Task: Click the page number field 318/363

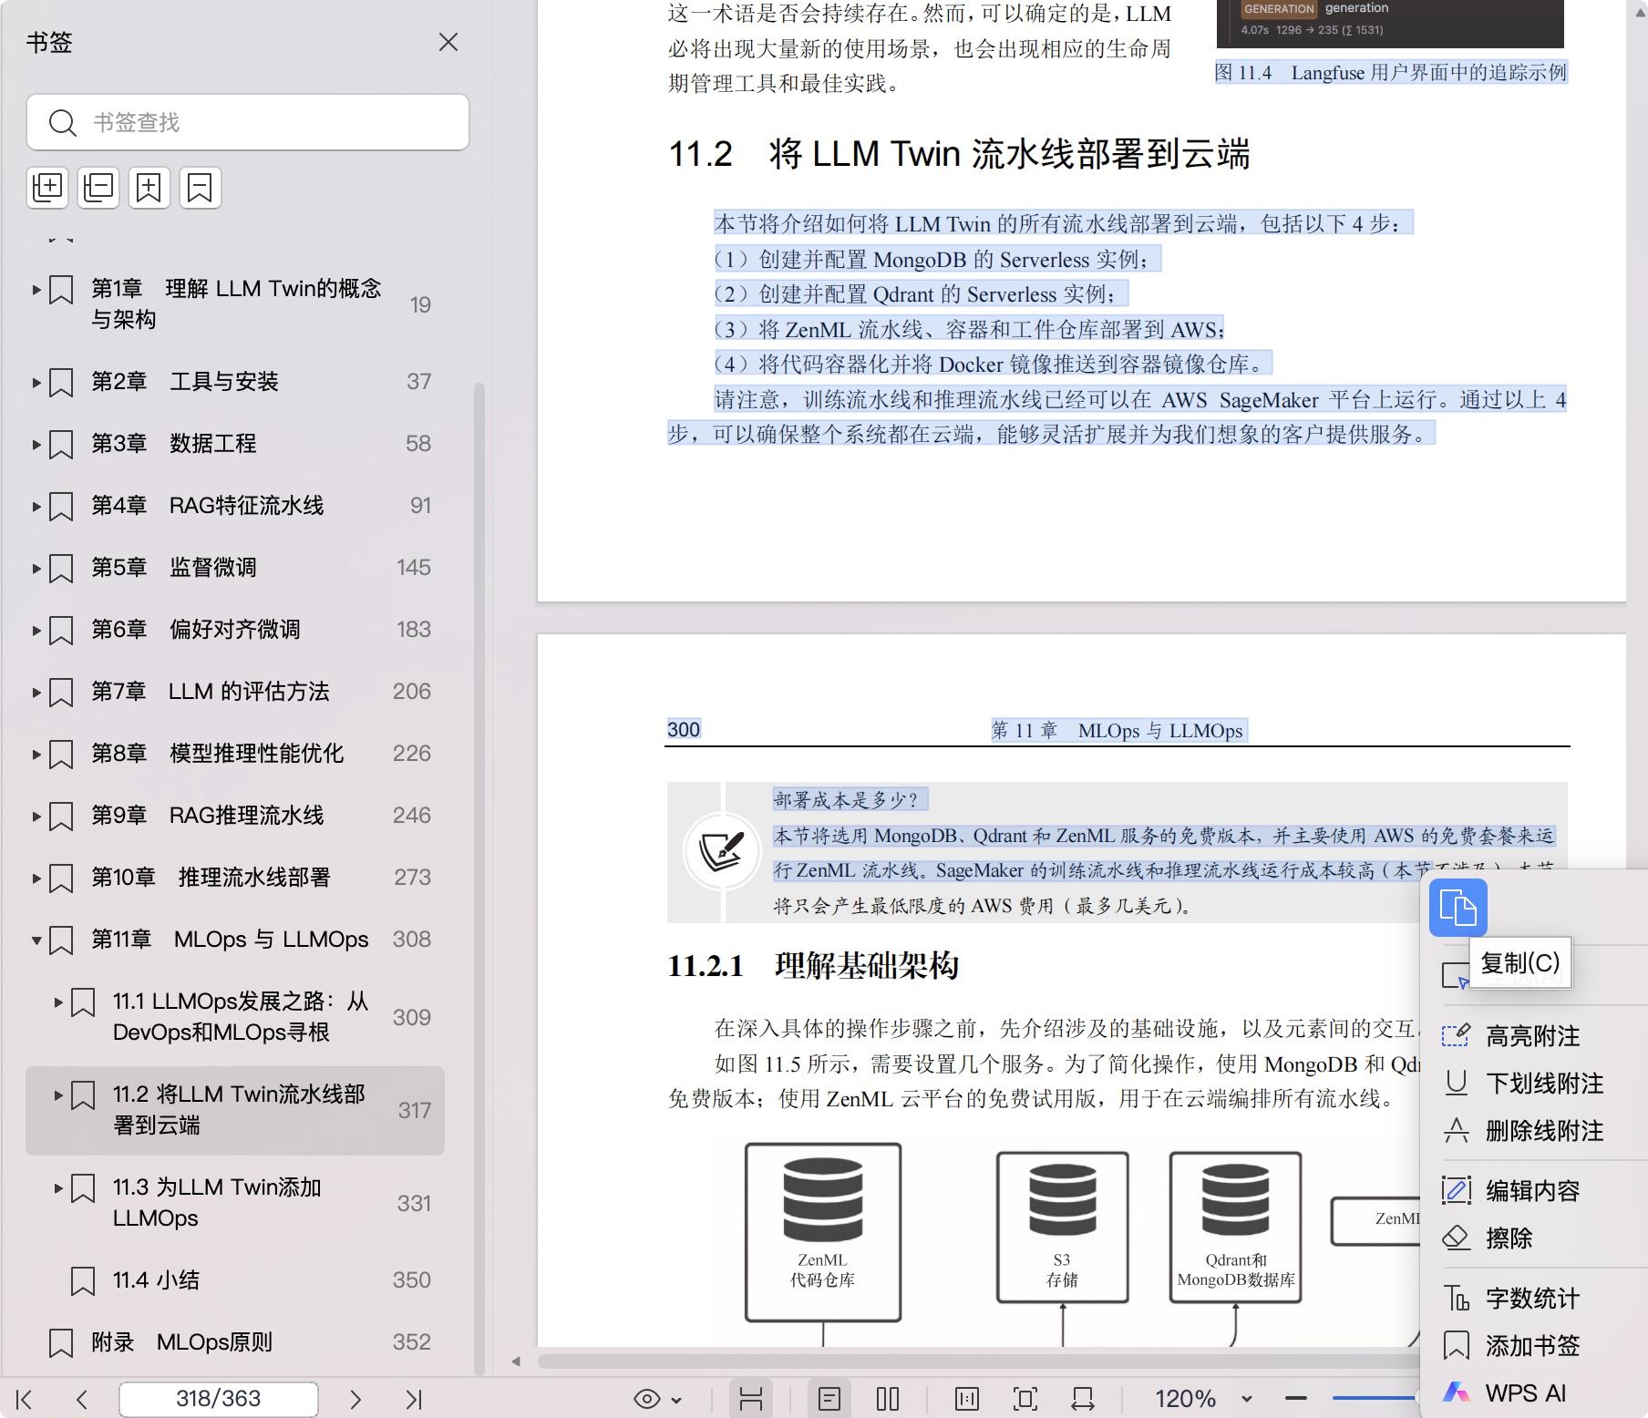Action: click(219, 1399)
